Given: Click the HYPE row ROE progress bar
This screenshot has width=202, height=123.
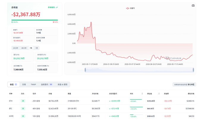Looking at the screenshot, I should [136, 115].
